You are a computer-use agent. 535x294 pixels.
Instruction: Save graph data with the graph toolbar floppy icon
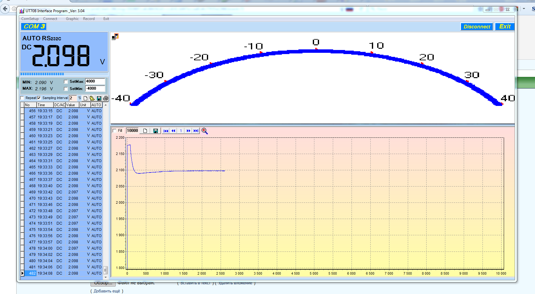point(155,131)
